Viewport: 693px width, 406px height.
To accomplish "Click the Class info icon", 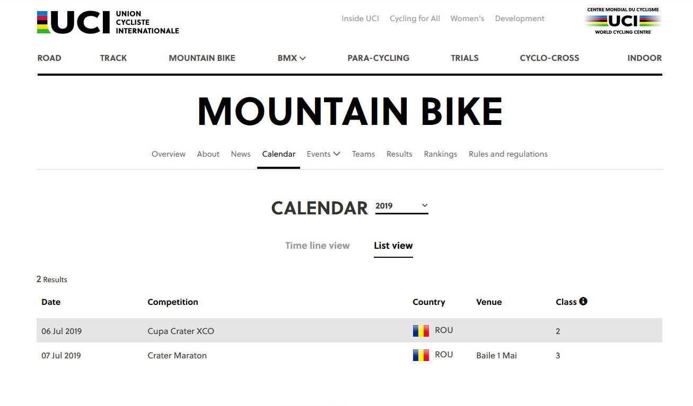I will pos(583,301).
